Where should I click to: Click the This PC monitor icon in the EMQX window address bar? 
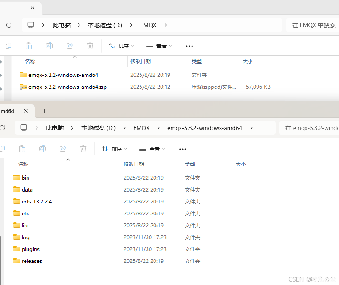tap(31, 25)
